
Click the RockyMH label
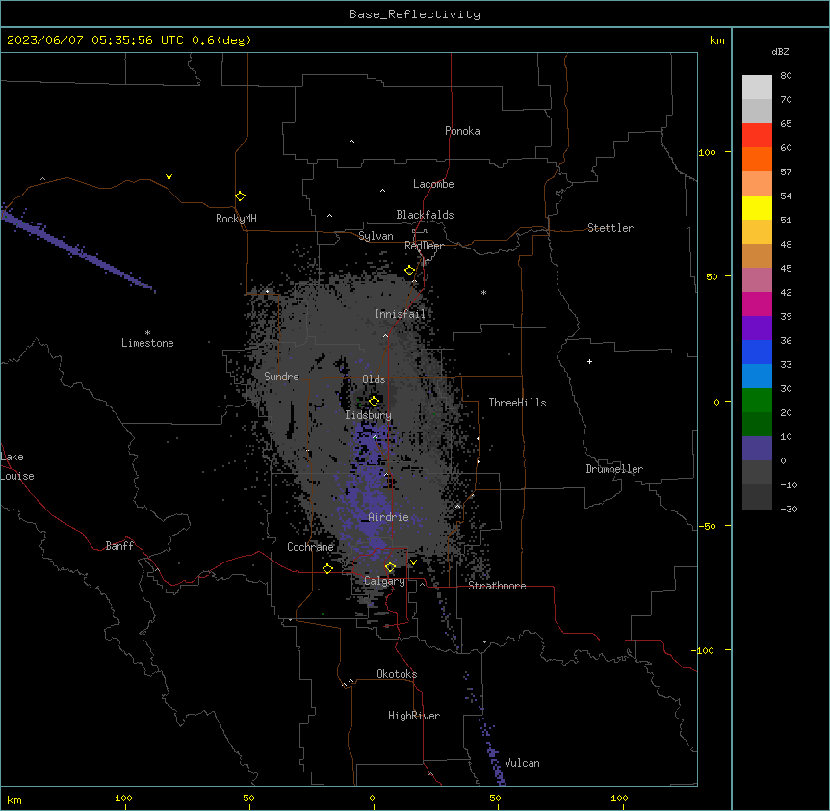coord(236,219)
